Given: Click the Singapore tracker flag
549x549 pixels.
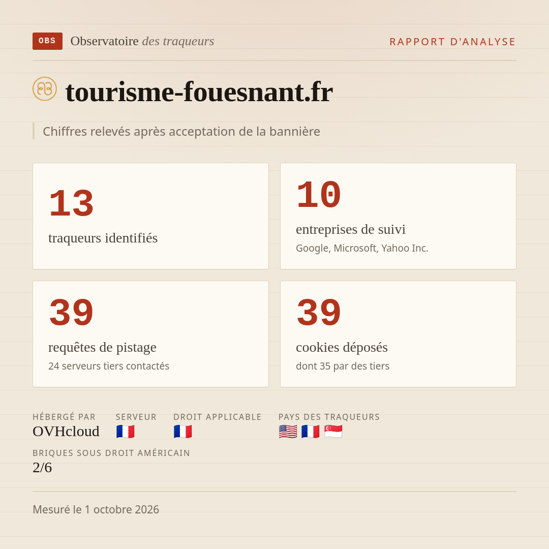Looking at the screenshot, I should tap(333, 432).
